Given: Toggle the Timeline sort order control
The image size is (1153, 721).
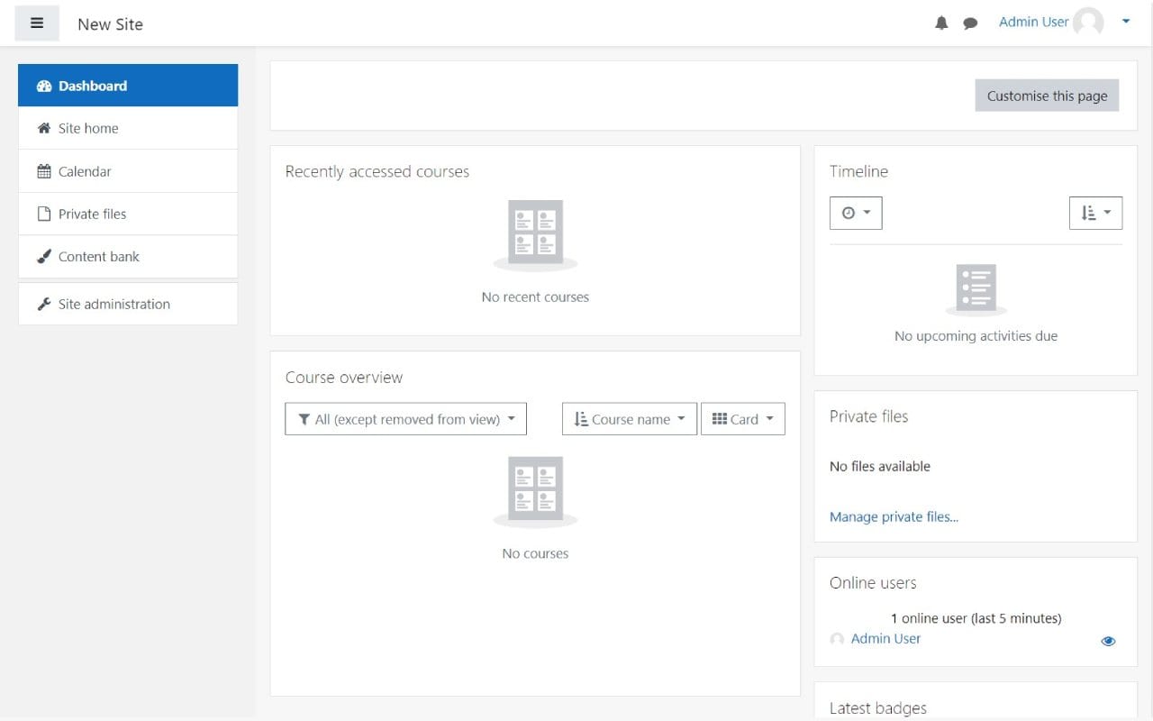Looking at the screenshot, I should (x=1095, y=213).
